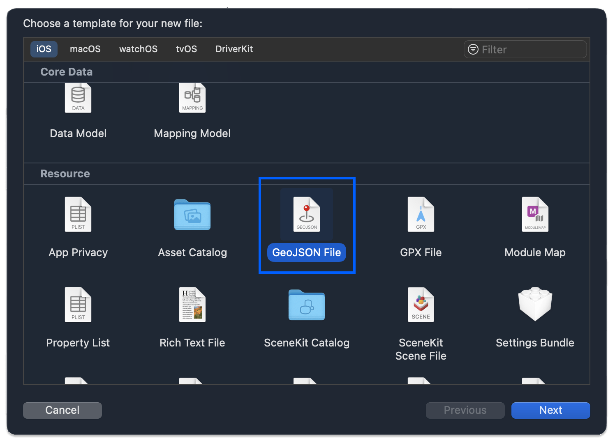Click the "Core Data" section header
Screen dimensions: 615x445
67,72
